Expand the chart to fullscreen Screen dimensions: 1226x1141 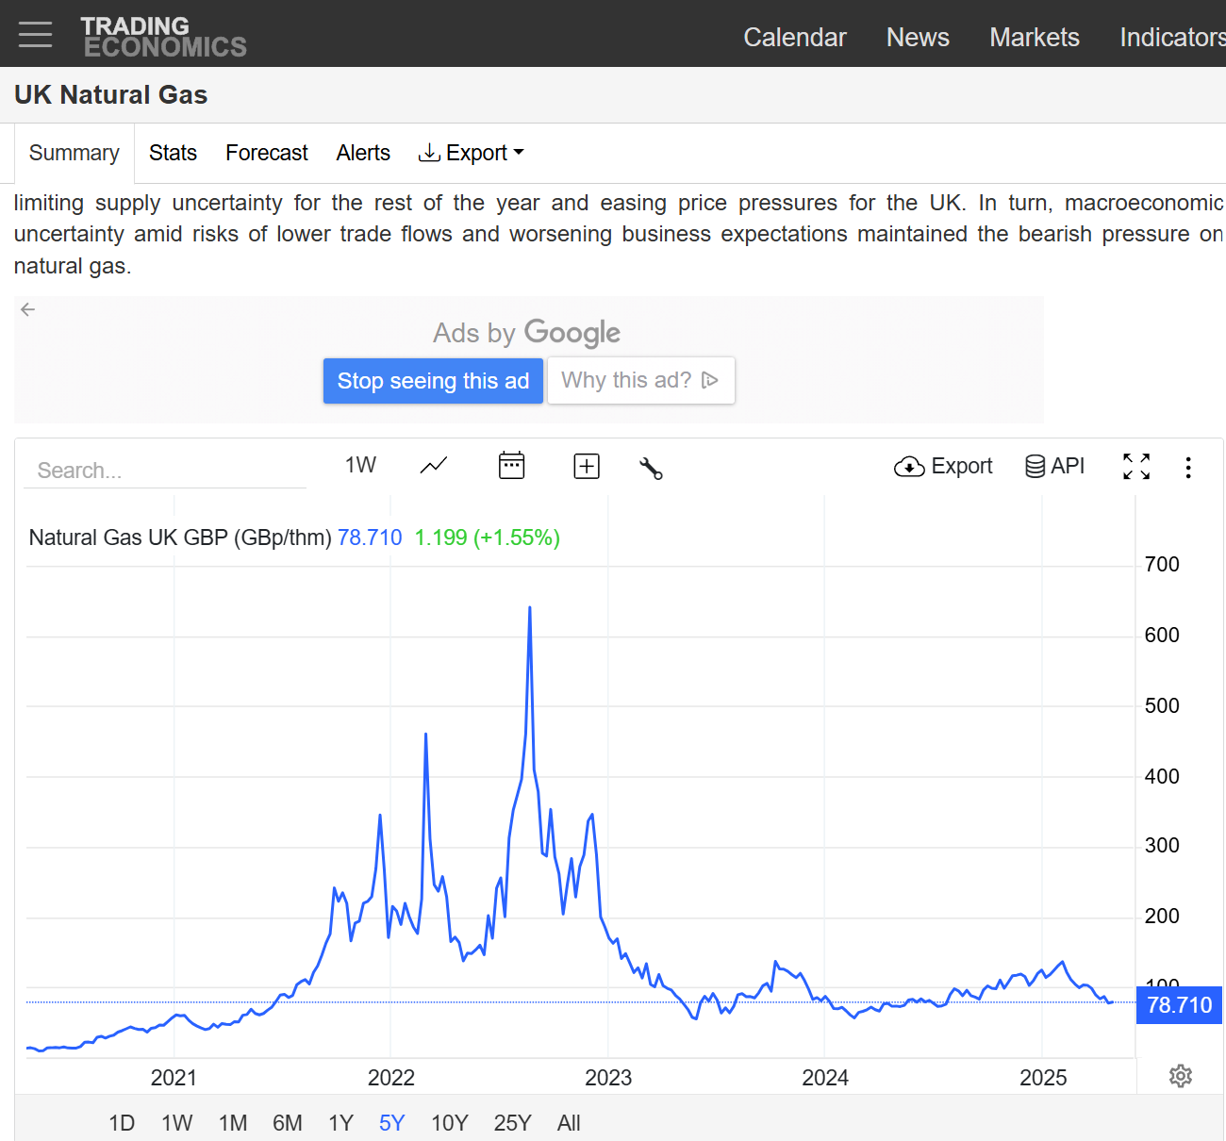pyautogui.click(x=1136, y=466)
